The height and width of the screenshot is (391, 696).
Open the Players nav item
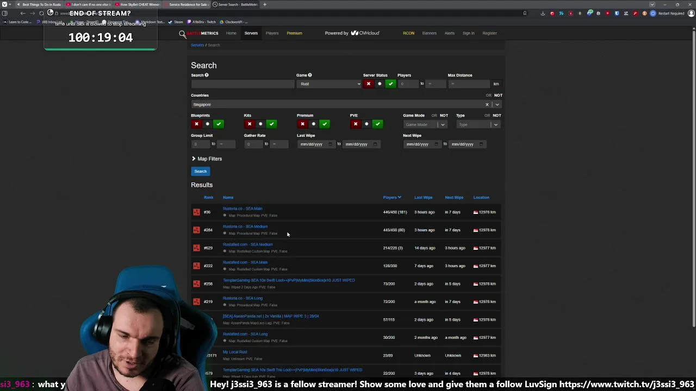[x=272, y=33]
